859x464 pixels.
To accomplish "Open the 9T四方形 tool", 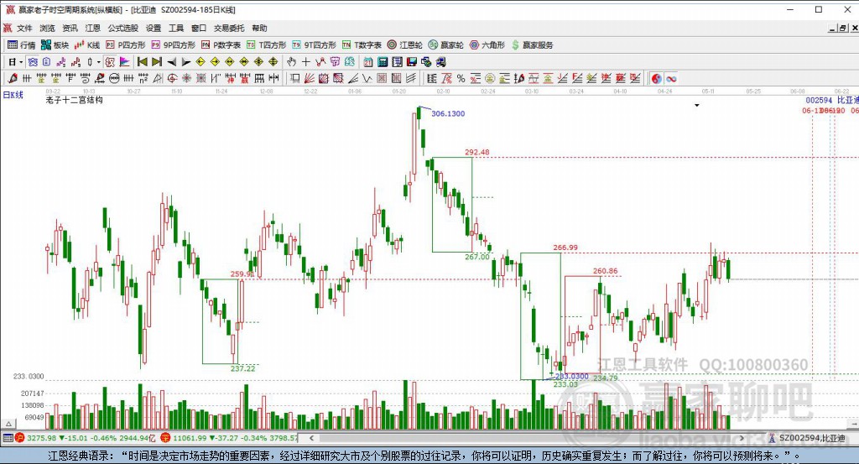I will (314, 45).
